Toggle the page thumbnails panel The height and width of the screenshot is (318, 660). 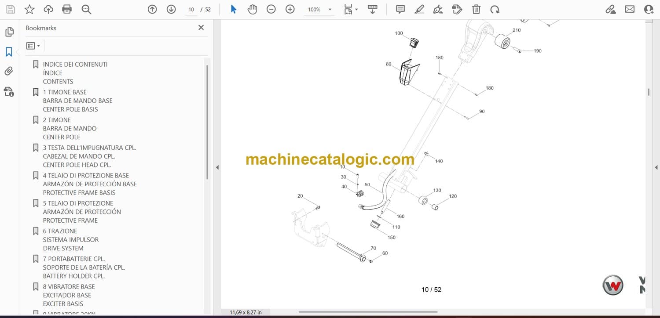coord(9,32)
